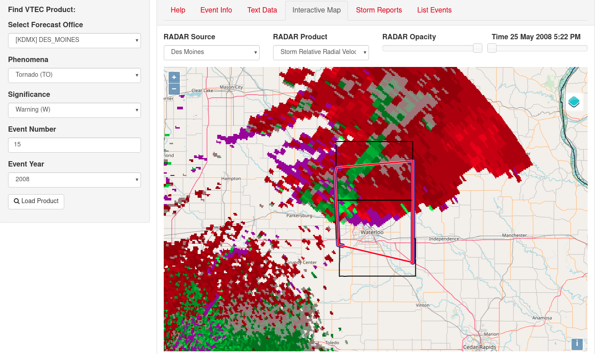Screen dimensions: 601x354
Task: Open the Text Data tab
Action: (x=262, y=10)
